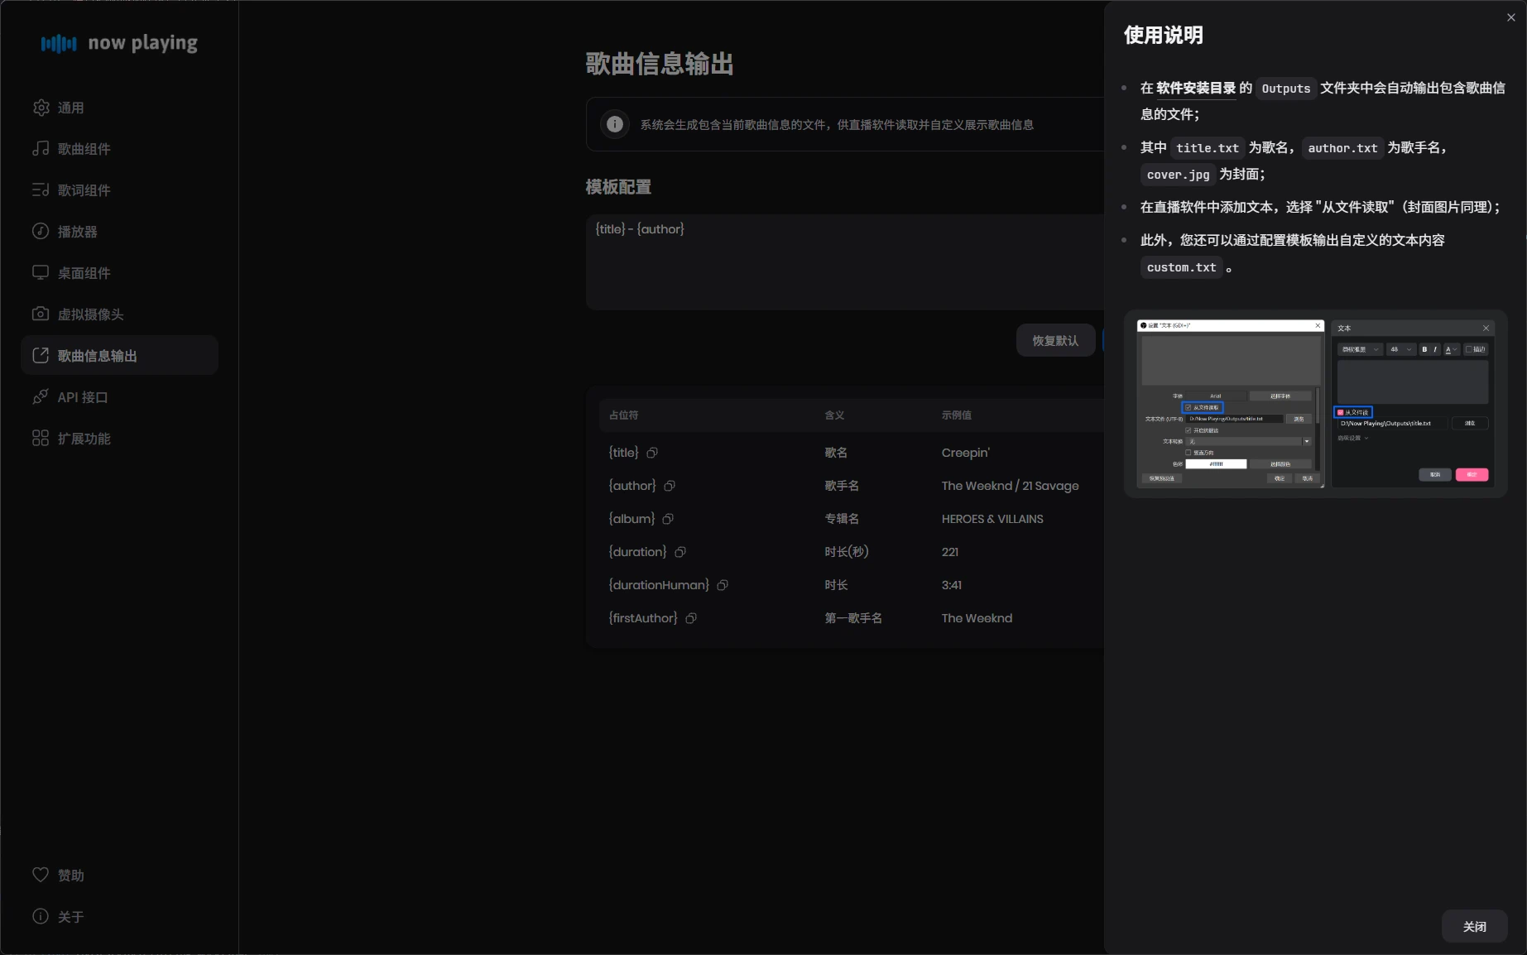Open the 虚拟摄像头 settings
Screen dimensions: 1527x955
pos(89,314)
